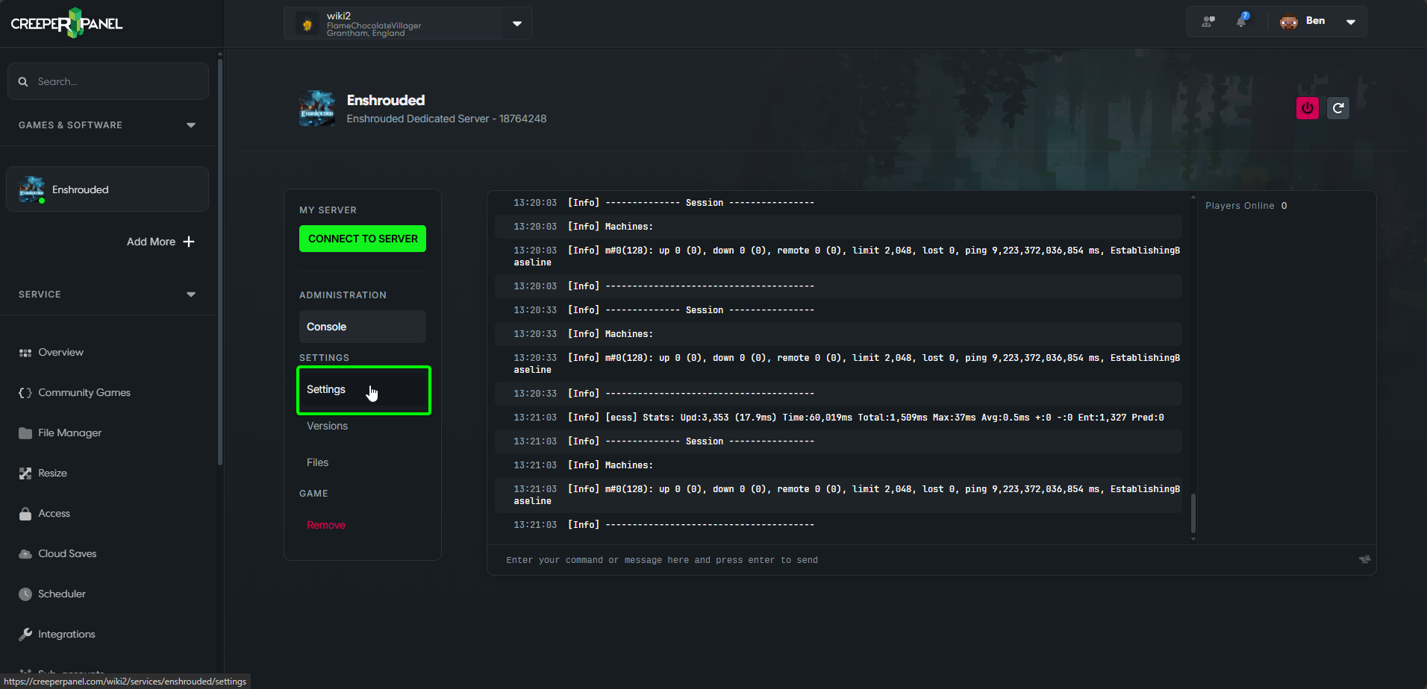Open the Cloud Saves link
1427x689 pixels.
pyautogui.click(x=67, y=554)
